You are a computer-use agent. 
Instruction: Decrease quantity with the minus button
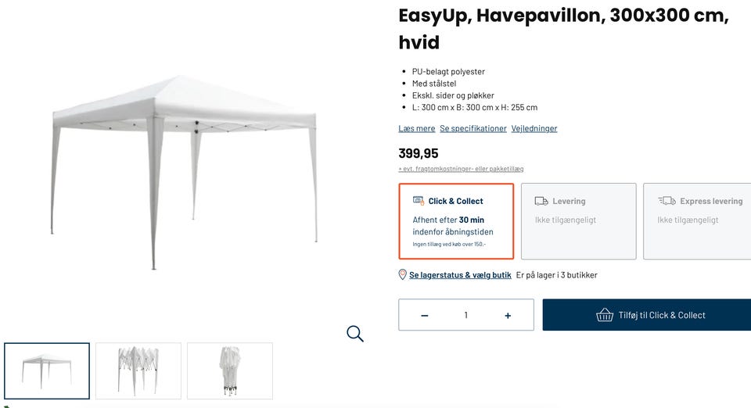[425, 315]
